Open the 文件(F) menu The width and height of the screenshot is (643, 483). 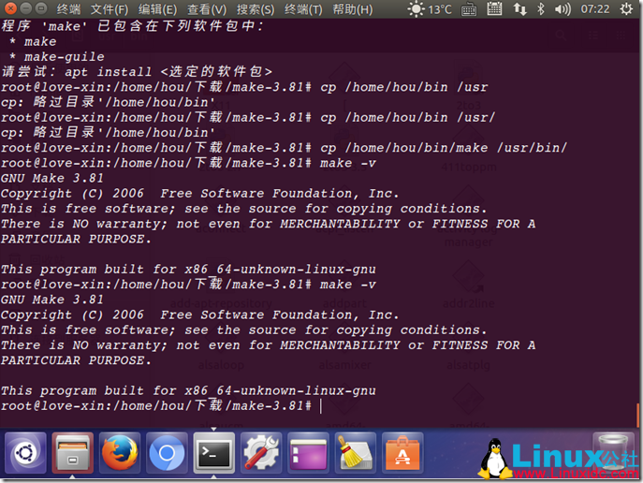click(110, 8)
